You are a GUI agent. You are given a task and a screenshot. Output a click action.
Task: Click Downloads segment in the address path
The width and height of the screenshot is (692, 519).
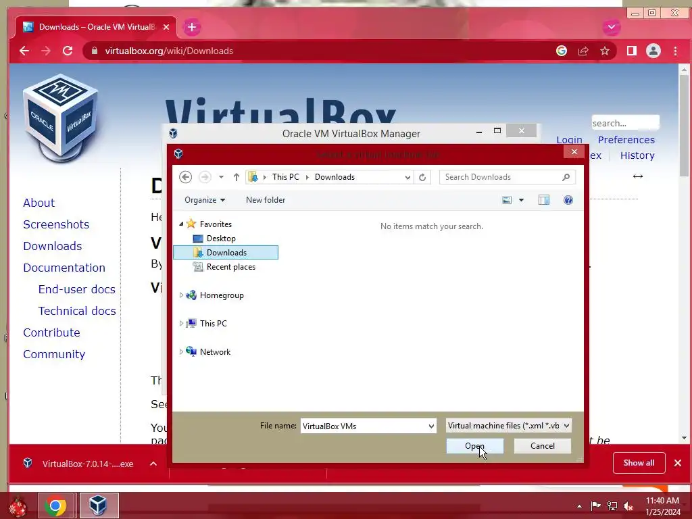(335, 177)
